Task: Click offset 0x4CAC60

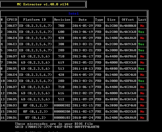Action: point(128,99)
